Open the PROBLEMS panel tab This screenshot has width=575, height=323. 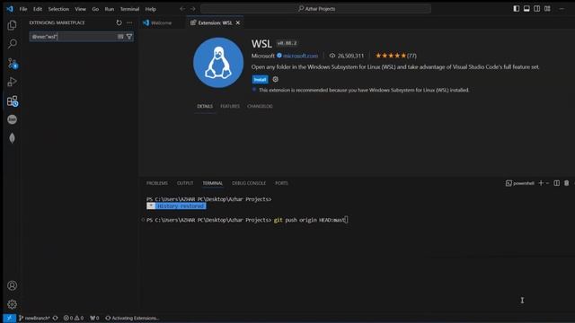(157, 183)
